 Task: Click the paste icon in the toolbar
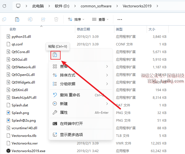[x=17, y=19]
